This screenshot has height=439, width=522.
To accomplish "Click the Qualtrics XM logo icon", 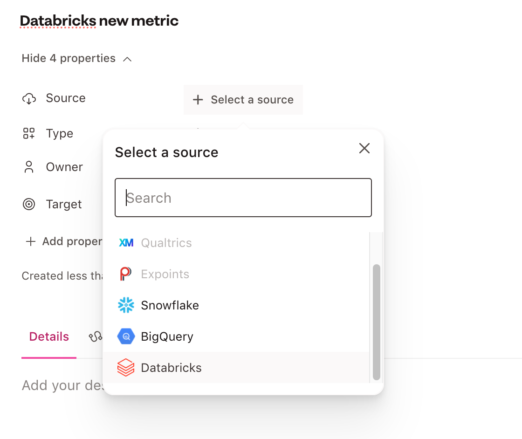I will [126, 243].
